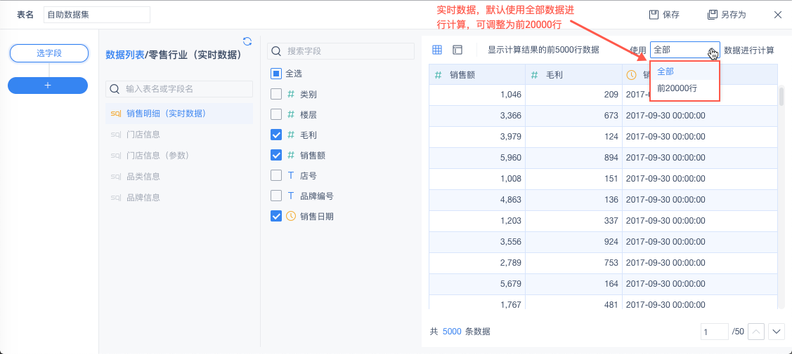Viewport: 792px width, 354px height.
Task: Toggle the 全选 select-all checkbox
Action: [x=276, y=74]
